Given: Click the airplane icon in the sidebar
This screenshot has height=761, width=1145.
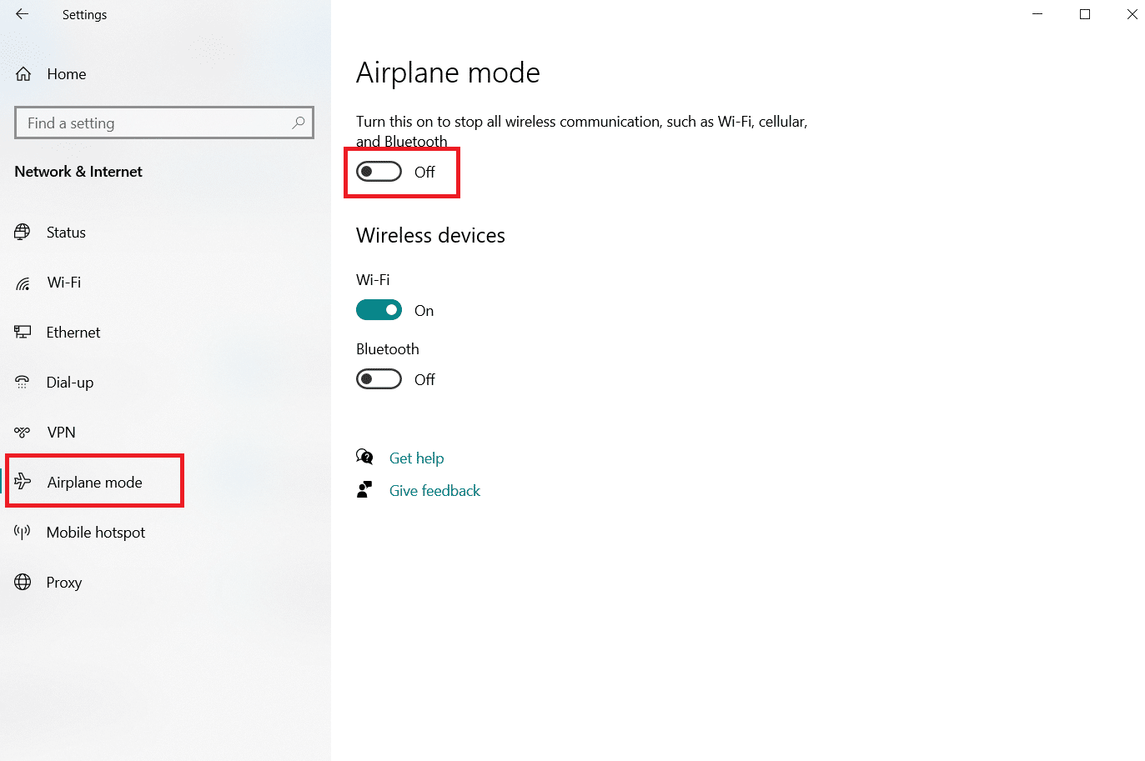Looking at the screenshot, I should click(23, 482).
